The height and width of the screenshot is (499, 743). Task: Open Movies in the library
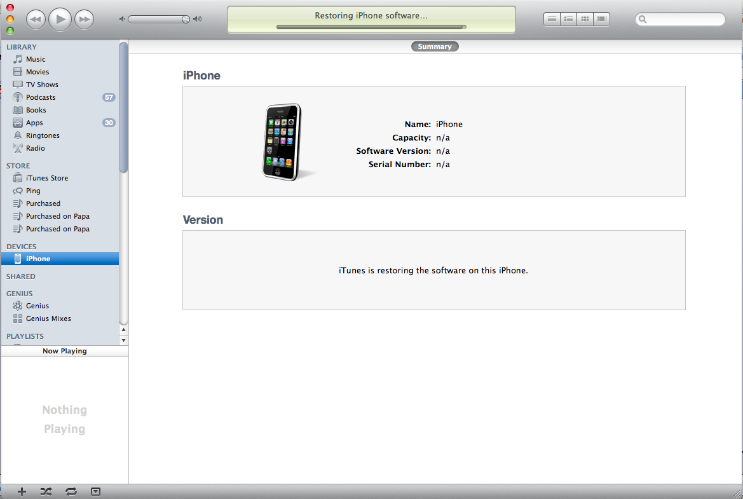click(x=60, y=72)
